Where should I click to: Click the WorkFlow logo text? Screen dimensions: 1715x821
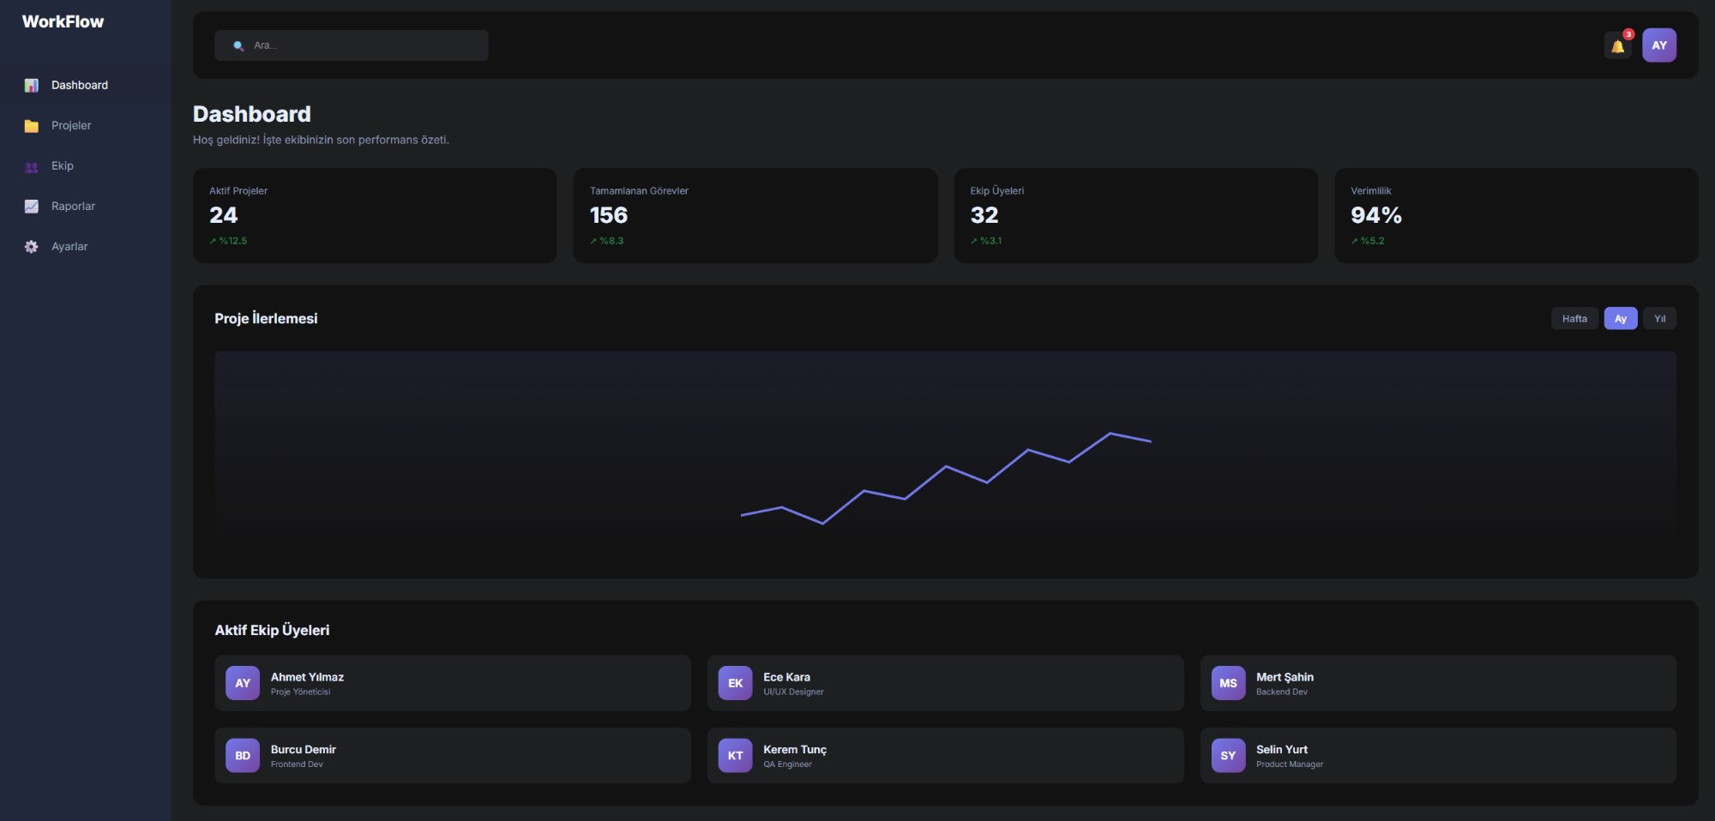point(63,21)
